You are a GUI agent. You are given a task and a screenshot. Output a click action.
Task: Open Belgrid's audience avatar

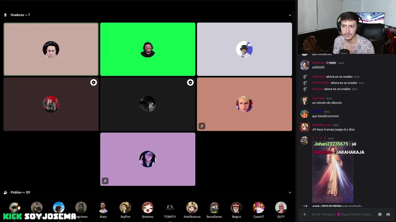236,208
